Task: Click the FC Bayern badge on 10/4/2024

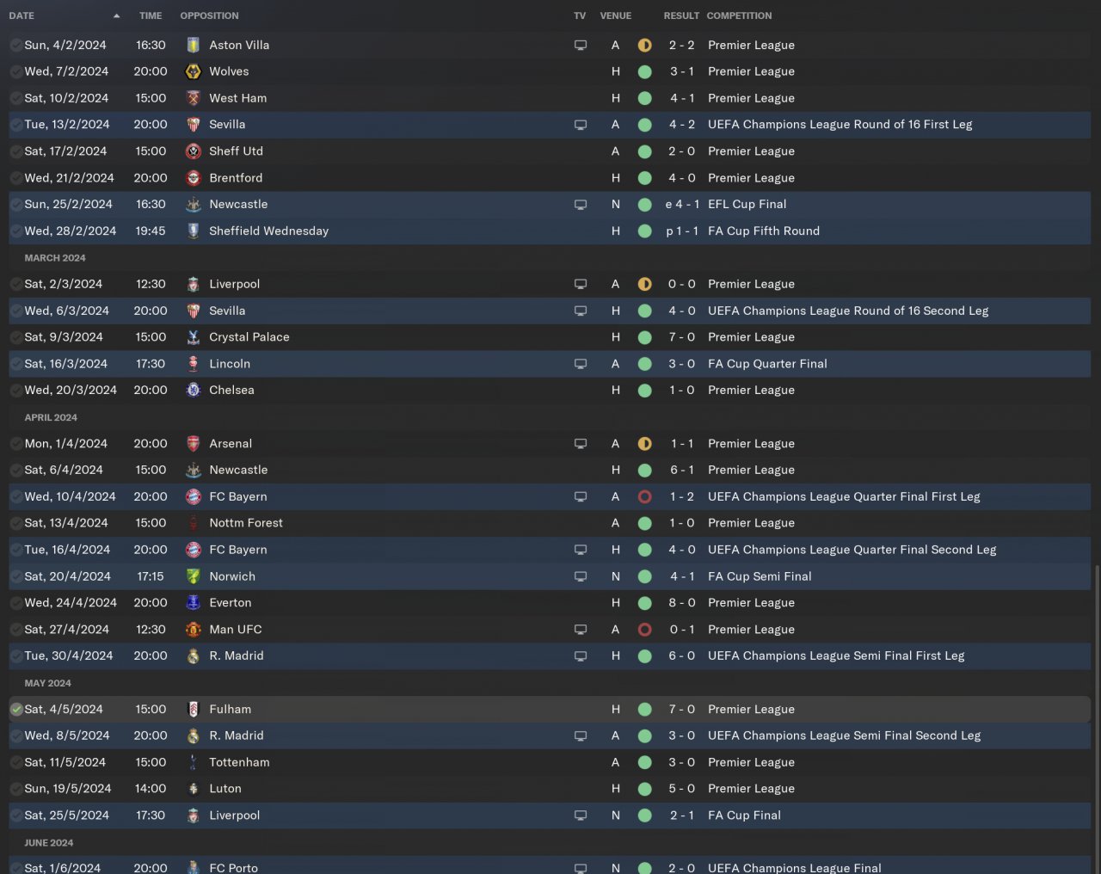Action: [194, 496]
